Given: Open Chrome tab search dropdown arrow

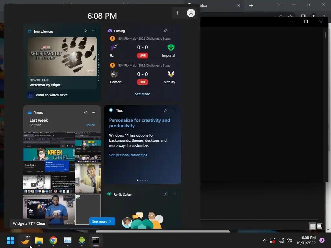Looking at the screenshot, I should click(279, 5).
